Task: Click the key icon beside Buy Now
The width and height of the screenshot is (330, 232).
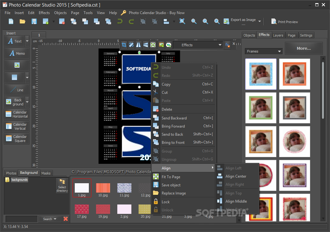Action: click(123, 13)
